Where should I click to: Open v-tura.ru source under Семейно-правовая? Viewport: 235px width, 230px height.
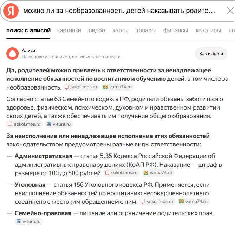(29, 222)
